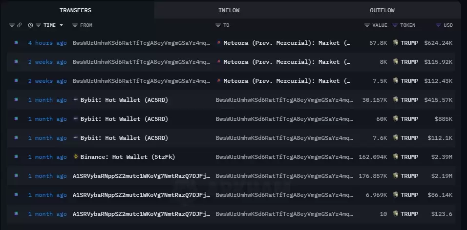Click the clock icon beside TIME
This screenshot has height=230, width=467.
tap(30, 25)
